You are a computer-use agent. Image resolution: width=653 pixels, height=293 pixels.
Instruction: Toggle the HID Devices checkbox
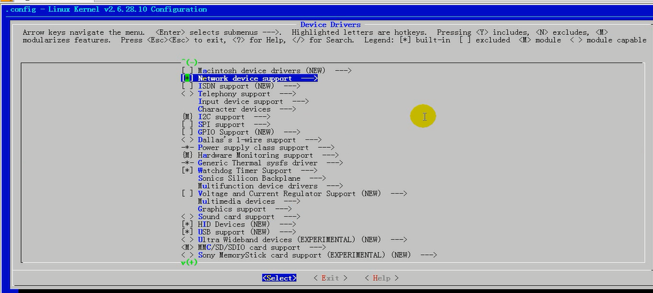tap(187, 224)
